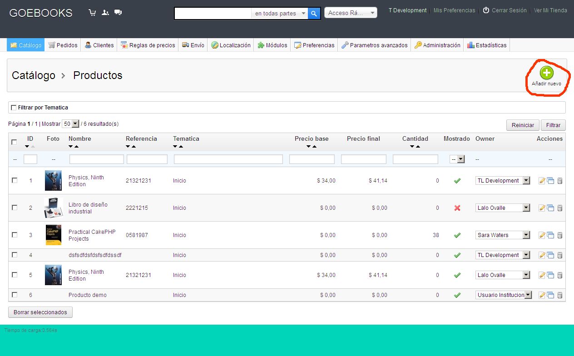Open the Acceso Rápido dropdown
Screen dimensions: 574x356
click(x=350, y=13)
